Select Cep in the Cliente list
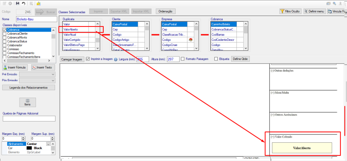 [125, 29]
